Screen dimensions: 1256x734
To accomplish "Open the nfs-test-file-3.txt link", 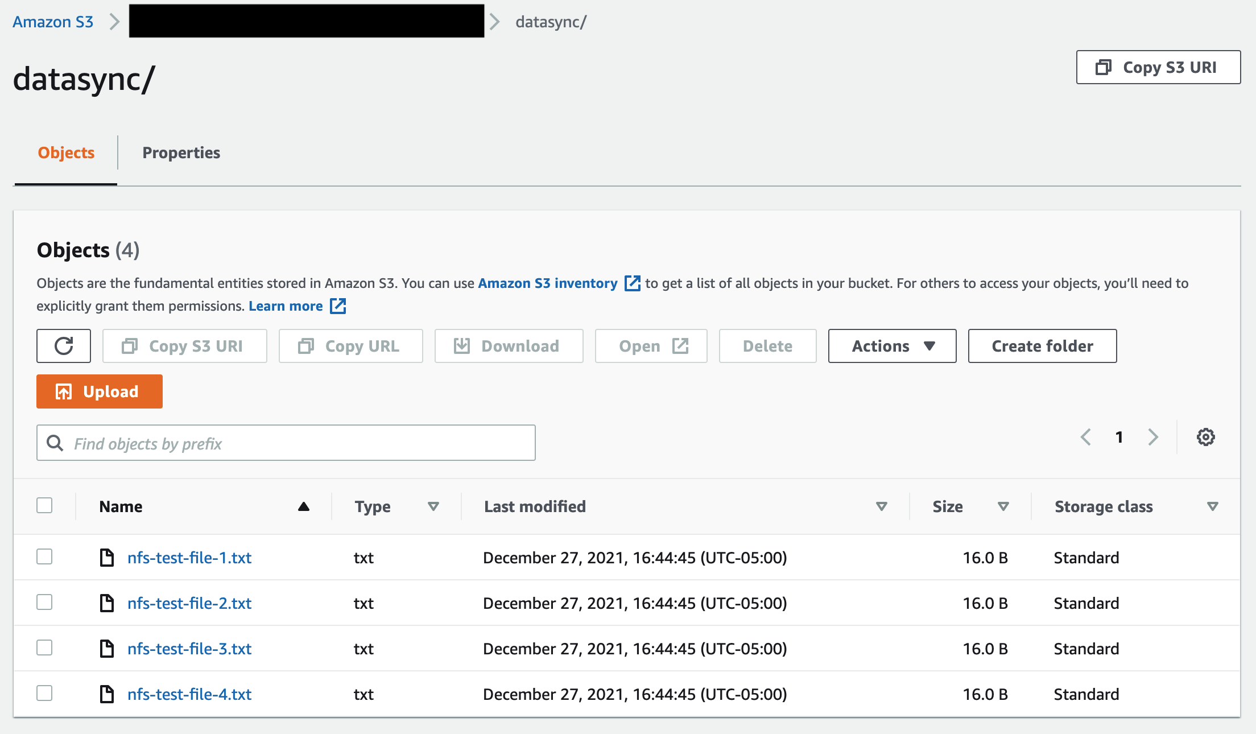I will [189, 649].
